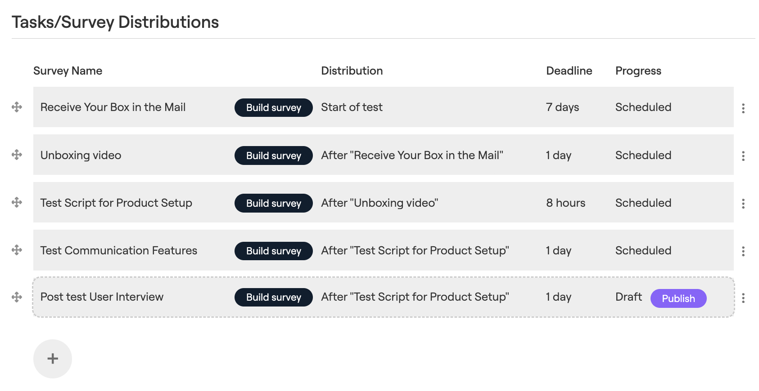Publish the Post test User Interview survey
This screenshot has height=391, width=759.
(678, 298)
